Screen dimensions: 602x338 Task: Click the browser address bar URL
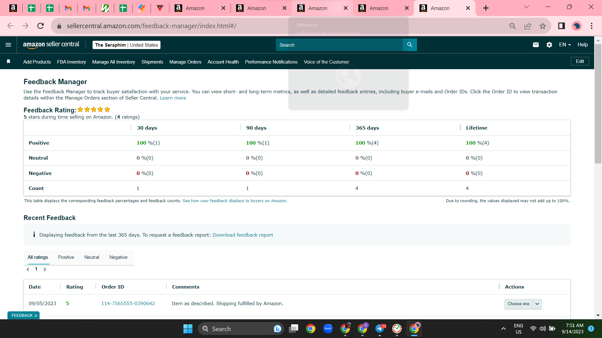(x=151, y=26)
